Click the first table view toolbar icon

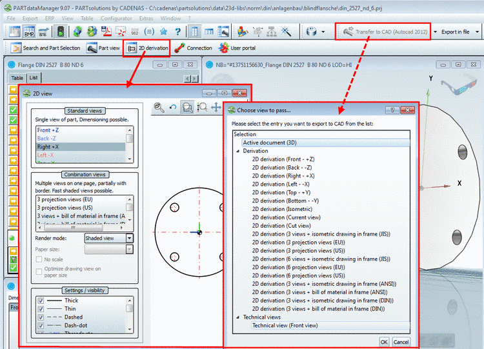(14, 32)
